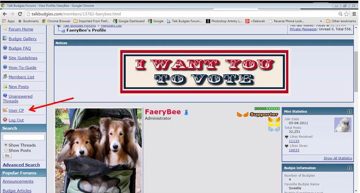Click the Go search button
360x193 pixels.
[x=7, y=155]
